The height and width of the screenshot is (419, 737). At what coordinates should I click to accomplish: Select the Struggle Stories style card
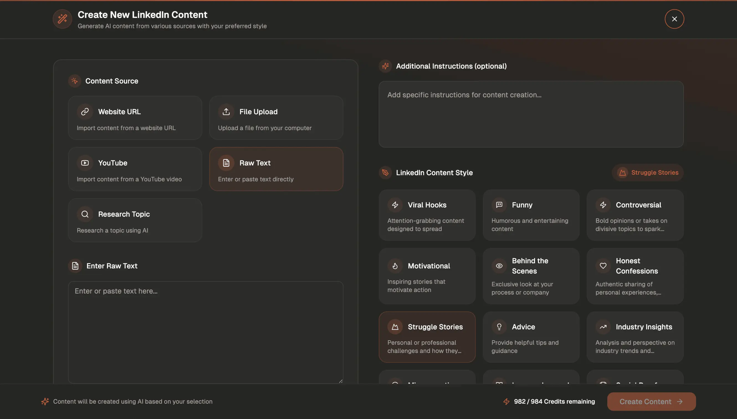tap(427, 337)
